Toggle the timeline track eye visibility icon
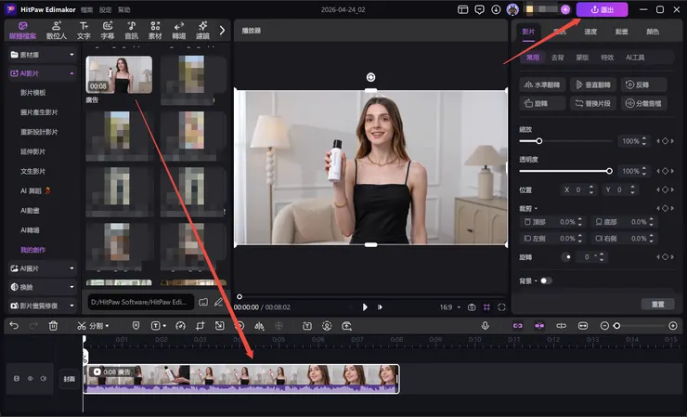 coord(29,378)
